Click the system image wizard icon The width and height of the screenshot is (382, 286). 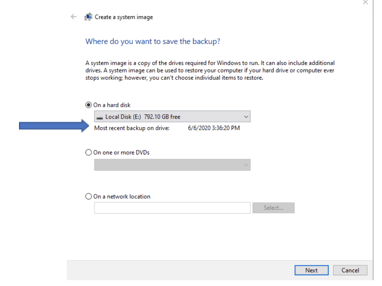tap(88, 17)
